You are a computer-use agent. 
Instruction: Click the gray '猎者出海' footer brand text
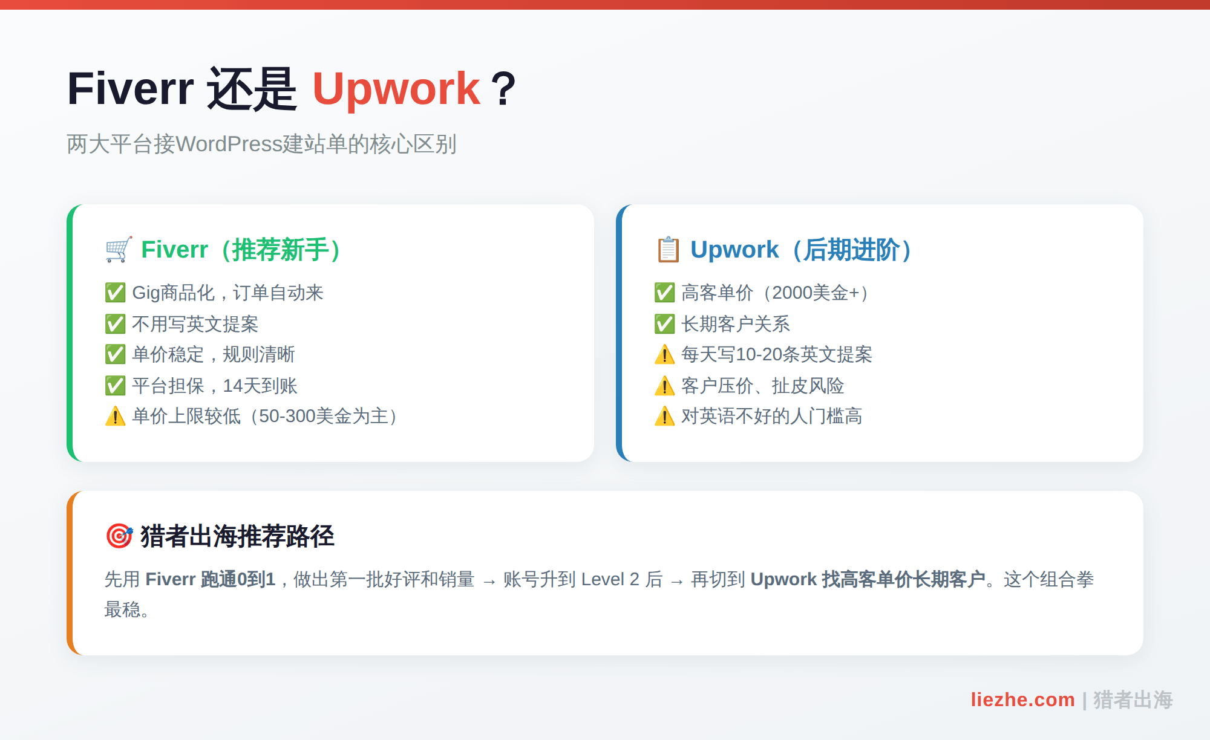tap(1133, 699)
